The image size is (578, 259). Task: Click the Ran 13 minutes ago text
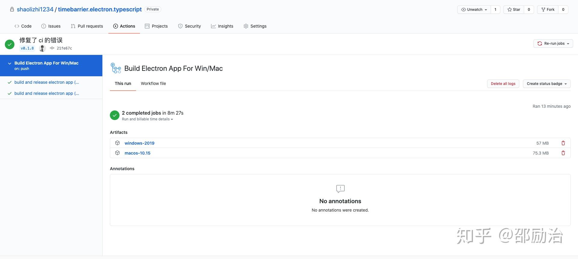(552, 106)
